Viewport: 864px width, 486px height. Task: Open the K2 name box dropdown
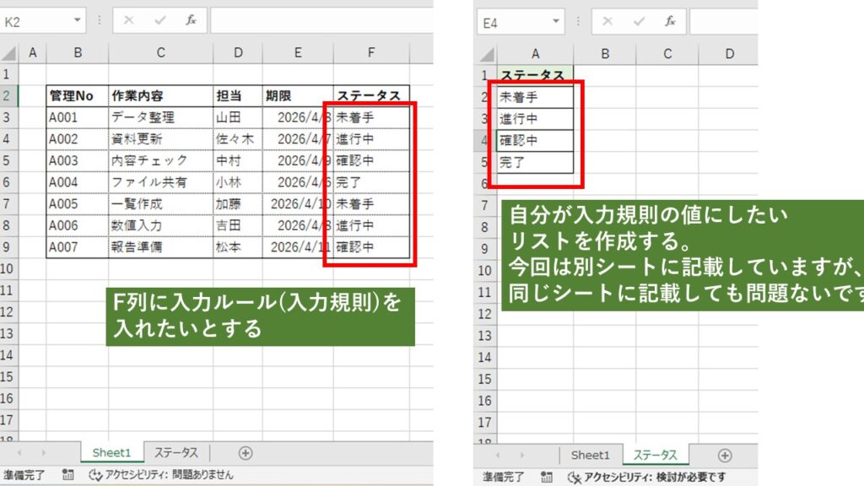(78, 20)
